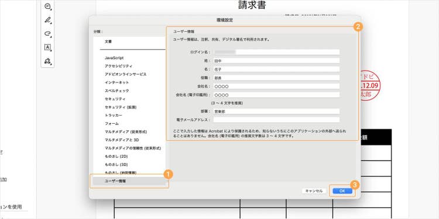Select セキュリティ category
439x219 pixels.
click(x=115, y=99)
